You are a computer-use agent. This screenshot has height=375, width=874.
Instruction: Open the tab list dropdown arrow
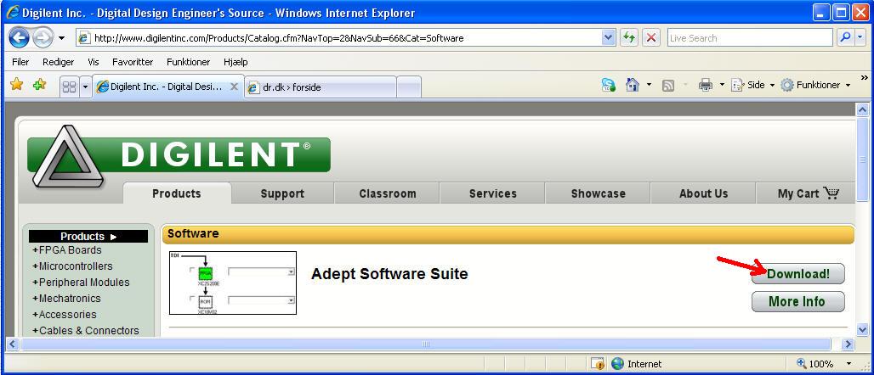(x=85, y=87)
